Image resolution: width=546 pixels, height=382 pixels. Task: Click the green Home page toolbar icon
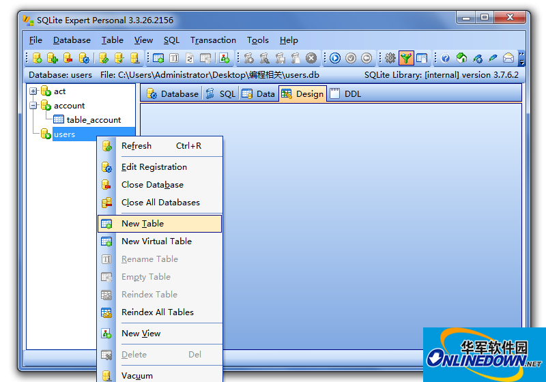coord(461,58)
